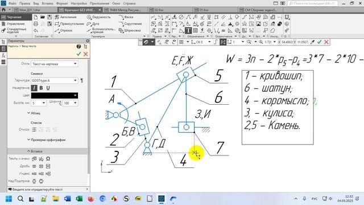Open Excel from taskbar
This screenshot has width=364, height=205.
tap(79, 199)
